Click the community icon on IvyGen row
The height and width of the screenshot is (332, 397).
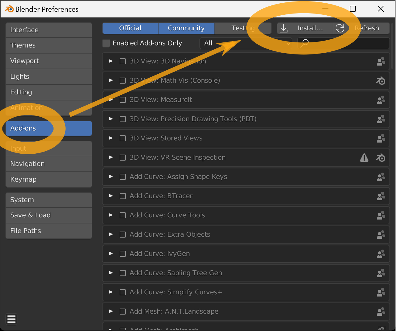click(x=381, y=254)
